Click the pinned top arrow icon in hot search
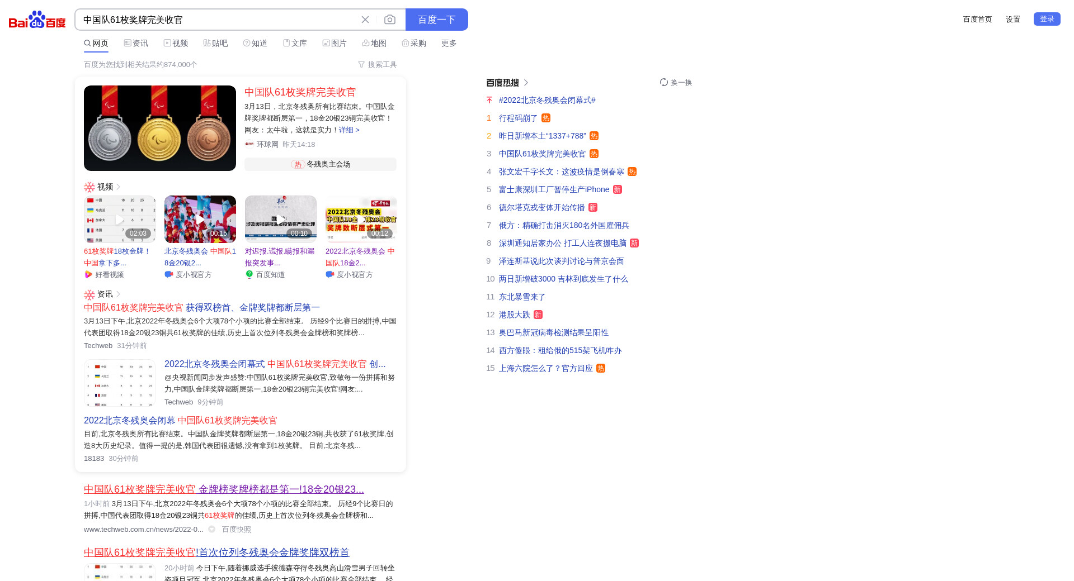 click(x=489, y=100)
